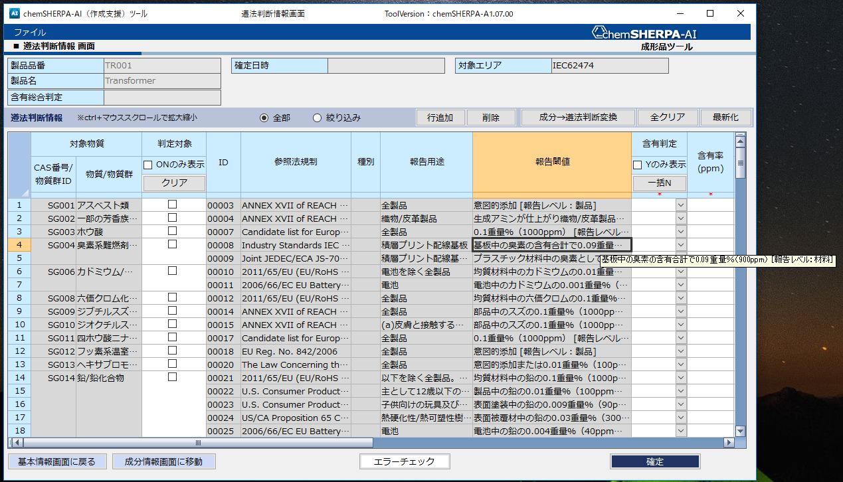Click the chemSHERPA-AI logo in the header
The image size is (843, 482).
pos(644,33)
